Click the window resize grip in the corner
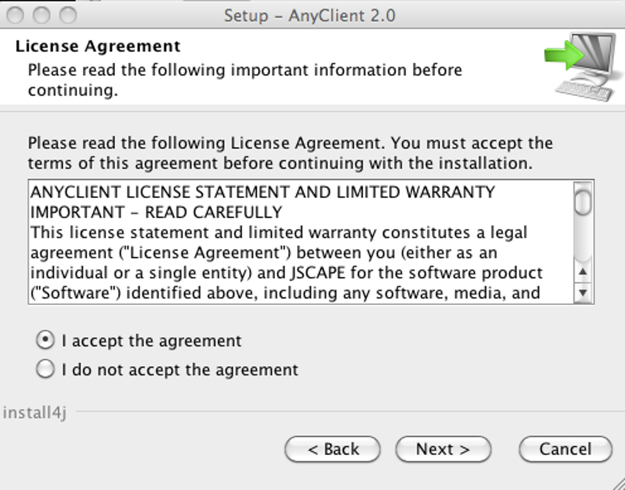 tap(618, 483)
